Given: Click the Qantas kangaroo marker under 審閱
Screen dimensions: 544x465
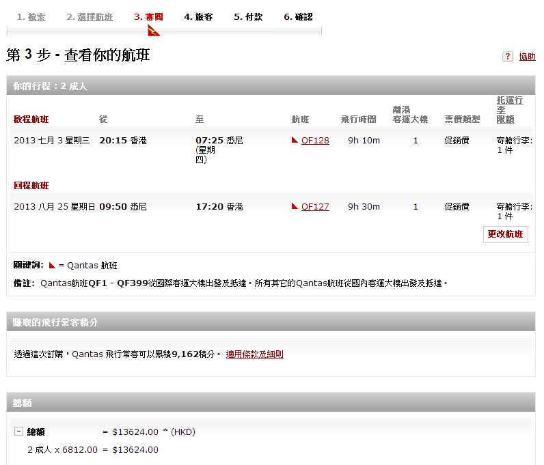Looking at the screenshot, I should click(x=154, y=30).
